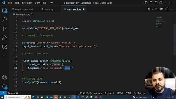Expand the breadcrumb ellipsis symbol list
This screenshot has width=176, height=99.
click(x=34, y=15)
